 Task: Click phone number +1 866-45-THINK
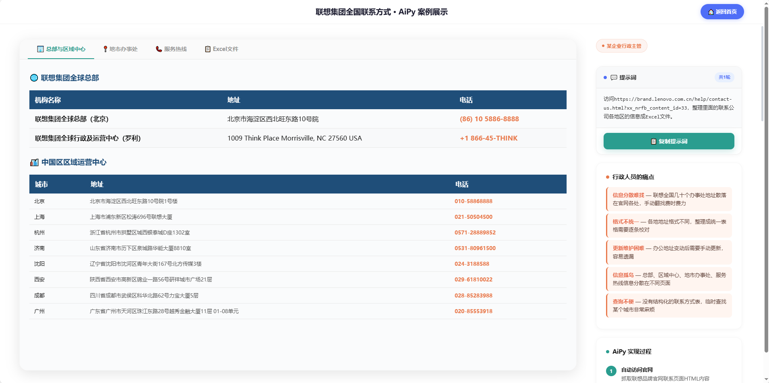[489, 138]
